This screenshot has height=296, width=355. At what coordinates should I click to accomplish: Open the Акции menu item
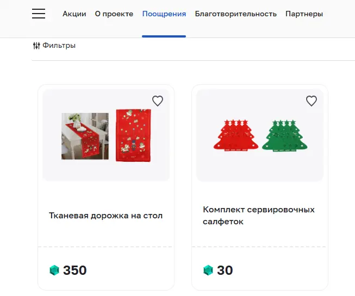[x=74, y=14]
